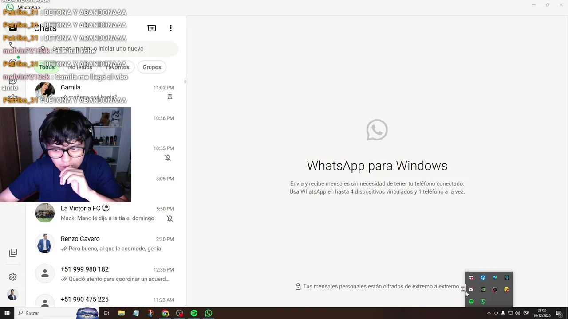The width and height of the screenshot is (568, 319).
Task: Click the chat list scrollbar
Action: click(x=185, y=81)
